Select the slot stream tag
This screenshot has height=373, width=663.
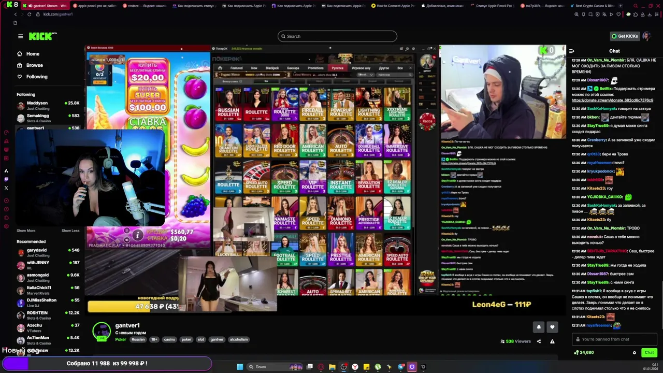(x=201, y=339)
